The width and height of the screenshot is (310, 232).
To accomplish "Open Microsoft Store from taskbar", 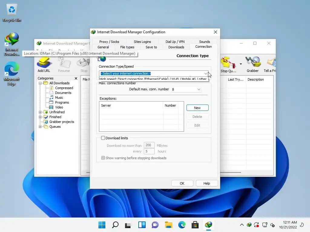I will pos(195,225).
